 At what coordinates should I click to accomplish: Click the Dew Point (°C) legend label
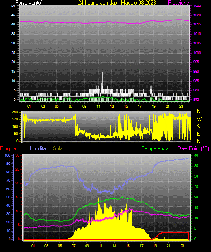tap(193, 148)
